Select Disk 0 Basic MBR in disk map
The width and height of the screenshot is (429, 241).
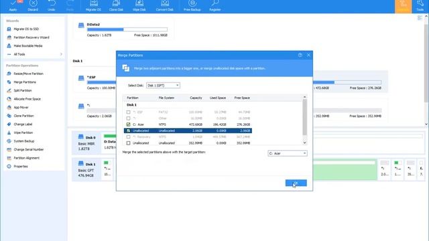pyautogui.click(x=86, y=143)
